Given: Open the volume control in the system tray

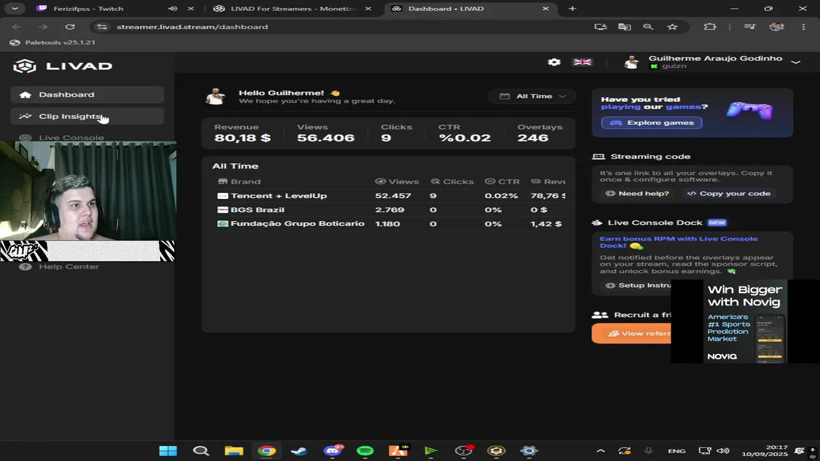Looking at the screenshot, I should coord(723,451).
